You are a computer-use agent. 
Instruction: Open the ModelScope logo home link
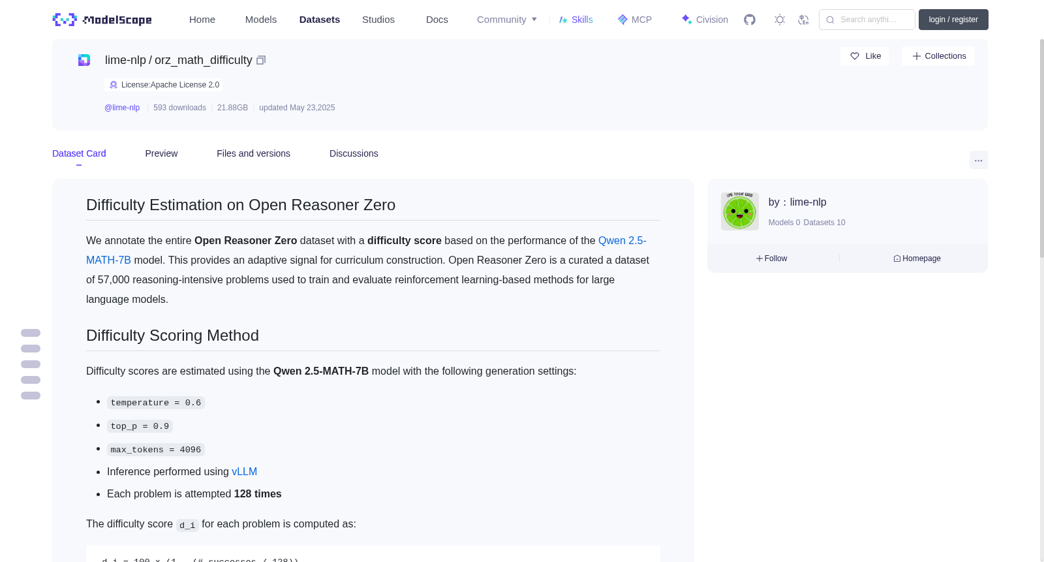[102, 20]
